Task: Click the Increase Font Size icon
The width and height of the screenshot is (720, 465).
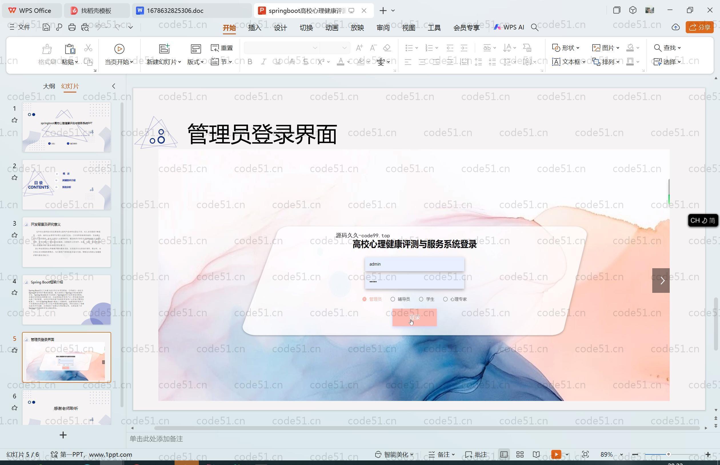Action: (x=359, y=48)
